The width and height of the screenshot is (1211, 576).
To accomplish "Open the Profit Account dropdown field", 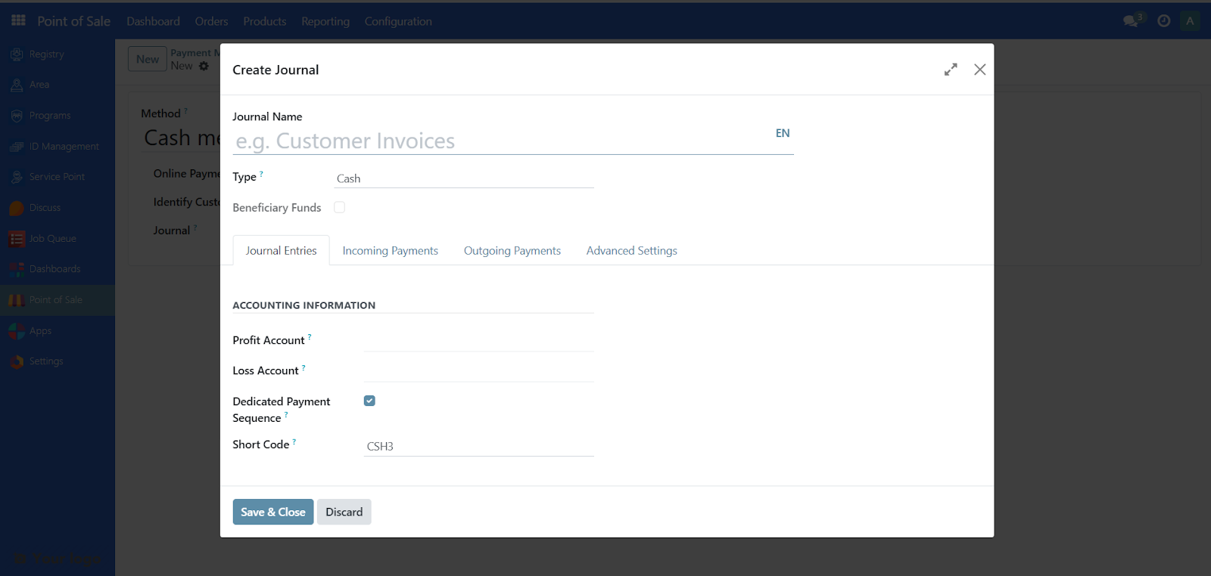I will coord(478,341).
